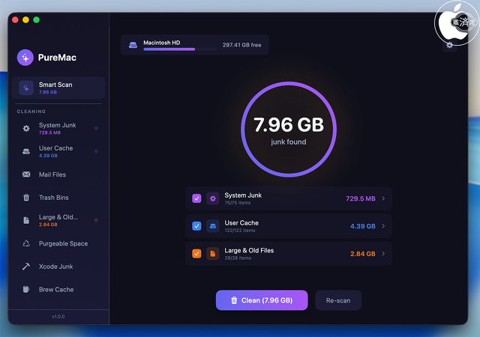Screen dimensions: 480x337
Task: Select Smart Scan in the sidebar
Action: (x=61, y=88)
